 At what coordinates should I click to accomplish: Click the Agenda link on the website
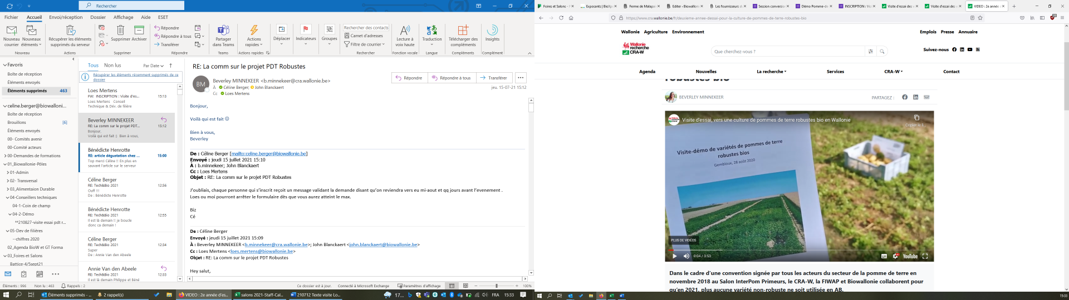point(647,72)
